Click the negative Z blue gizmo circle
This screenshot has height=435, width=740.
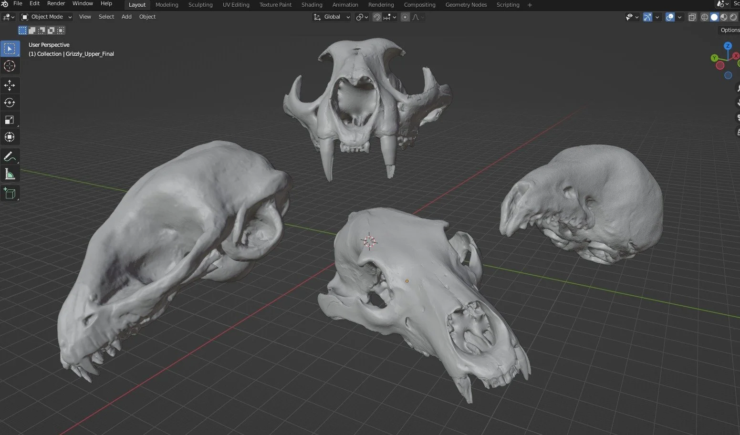coord(728,75)
